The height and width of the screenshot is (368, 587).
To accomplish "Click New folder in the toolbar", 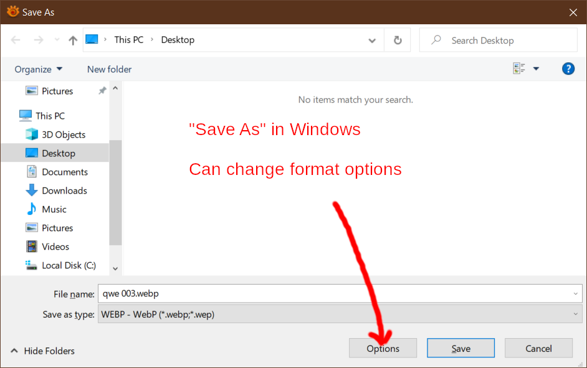I will (109, 70).
